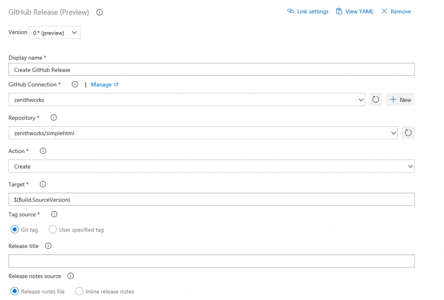Refresh the Repository list
The image size is (444, 300).
408,133
